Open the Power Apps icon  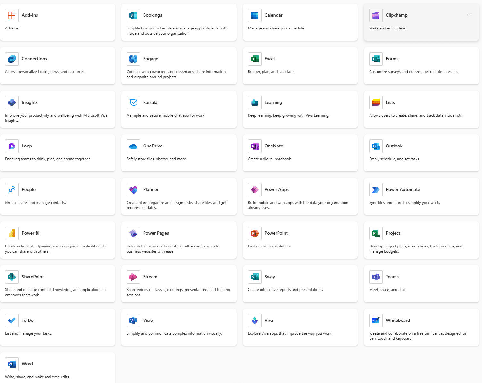coord(255,190)
